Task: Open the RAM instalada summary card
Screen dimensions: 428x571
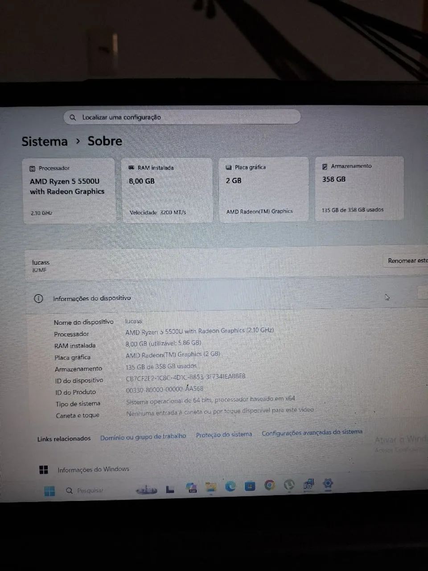Action: click(167, 190)
